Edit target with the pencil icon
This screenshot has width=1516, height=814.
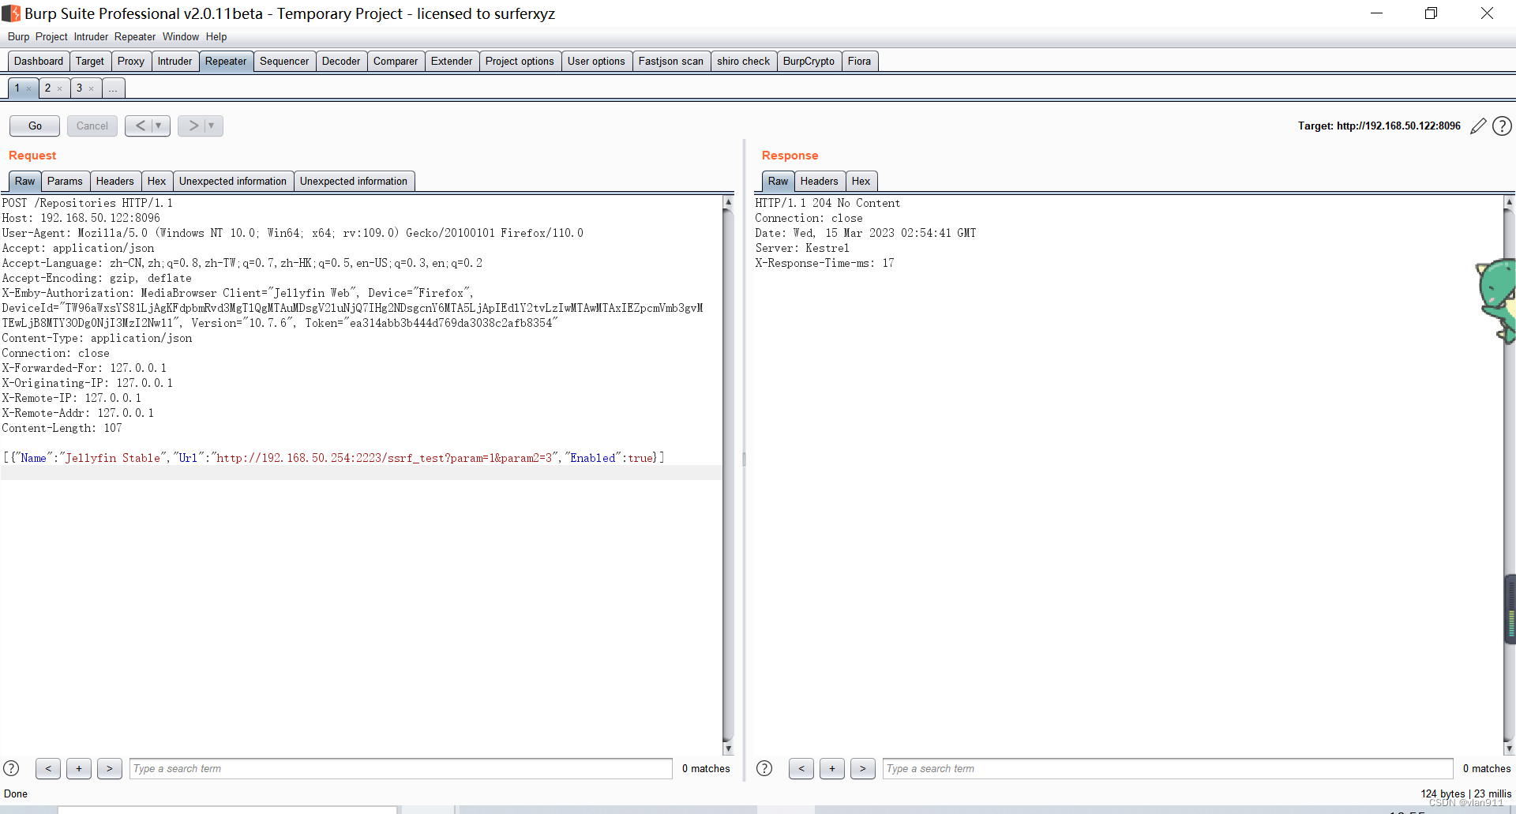point(1478,126)
